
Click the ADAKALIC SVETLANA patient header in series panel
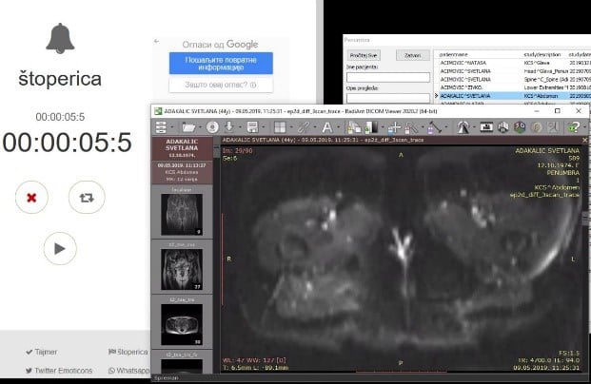pos(182,148)
